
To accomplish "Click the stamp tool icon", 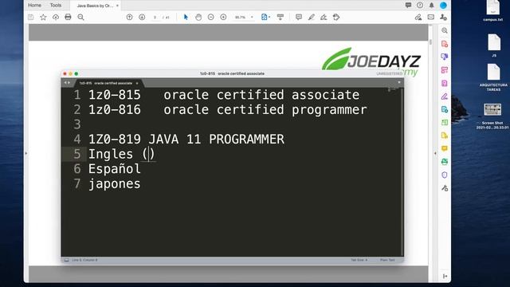I will [336, 18].
